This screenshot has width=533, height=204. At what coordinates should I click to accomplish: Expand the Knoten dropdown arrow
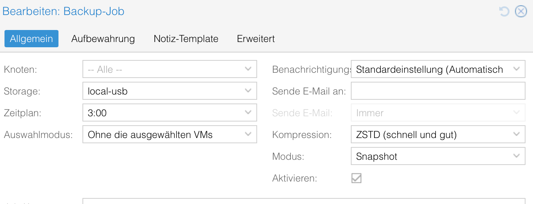[248, 69]
